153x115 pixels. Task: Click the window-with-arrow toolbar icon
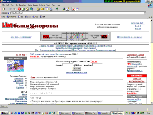[47, 9]
